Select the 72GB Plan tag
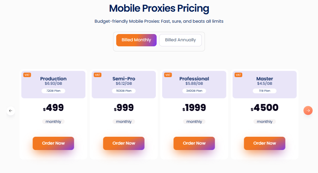318x173 pixels. click(x=53, y=91)
